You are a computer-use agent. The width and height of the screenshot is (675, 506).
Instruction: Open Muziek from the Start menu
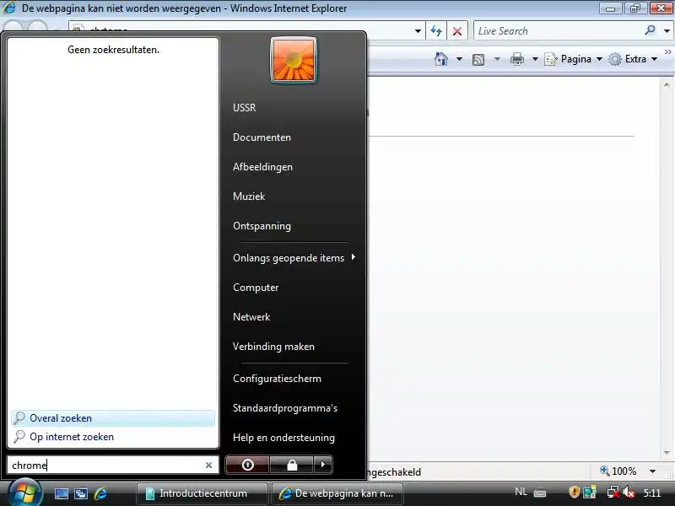click(249, 196)
